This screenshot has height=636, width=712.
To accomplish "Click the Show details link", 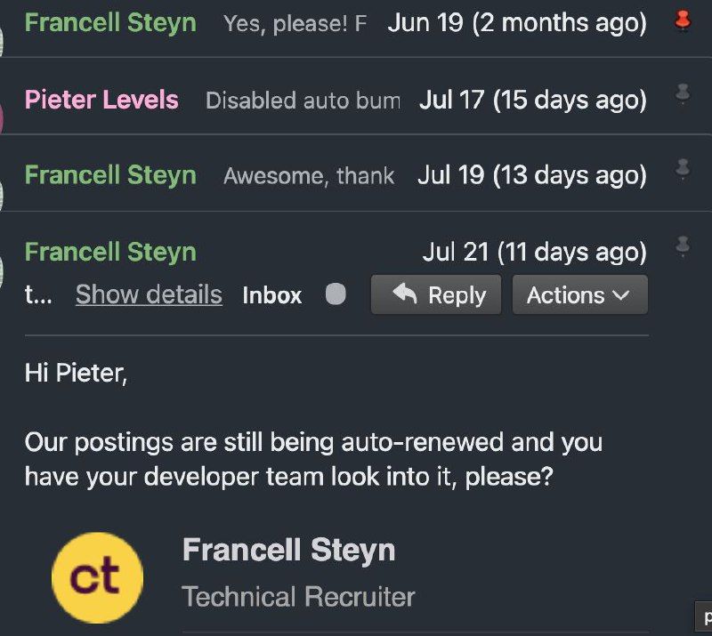I will point(149,294).
